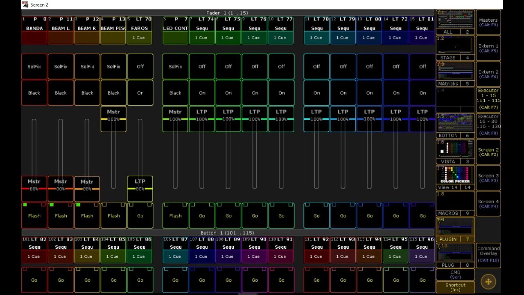Screen dimensions: 524x295
Task: Switch to Screen 4
Action: coord(488,204)
